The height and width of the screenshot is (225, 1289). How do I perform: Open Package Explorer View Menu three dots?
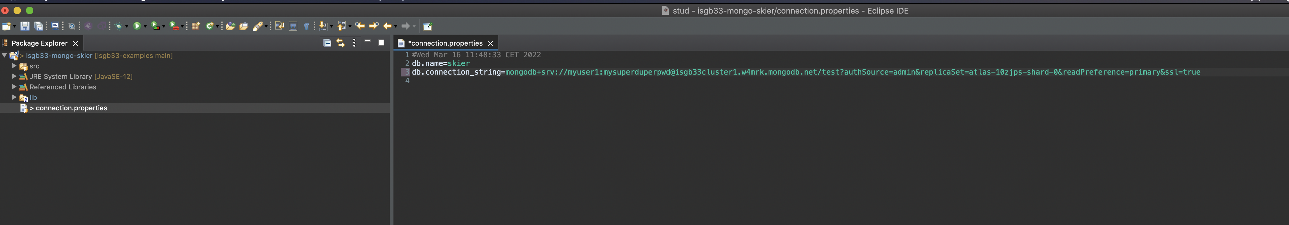pos(354,43)
